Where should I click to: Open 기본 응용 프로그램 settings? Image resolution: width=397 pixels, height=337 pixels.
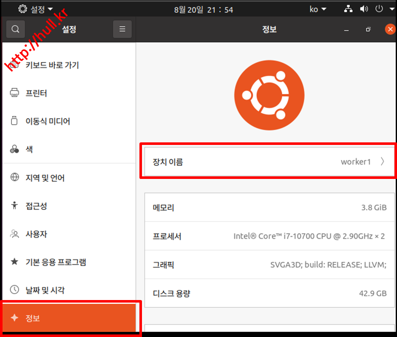[x=69, y=262]
